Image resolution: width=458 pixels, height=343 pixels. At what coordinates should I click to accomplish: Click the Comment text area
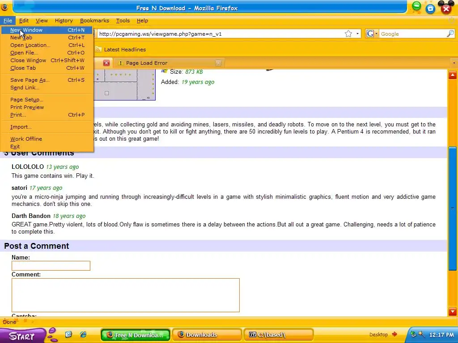coord(126,295)
